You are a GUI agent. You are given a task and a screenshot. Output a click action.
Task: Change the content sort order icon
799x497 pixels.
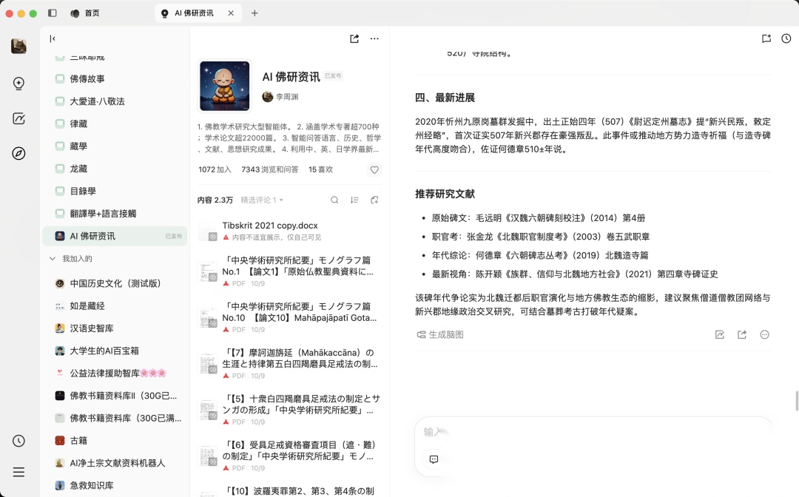click(x=354, y=200)
